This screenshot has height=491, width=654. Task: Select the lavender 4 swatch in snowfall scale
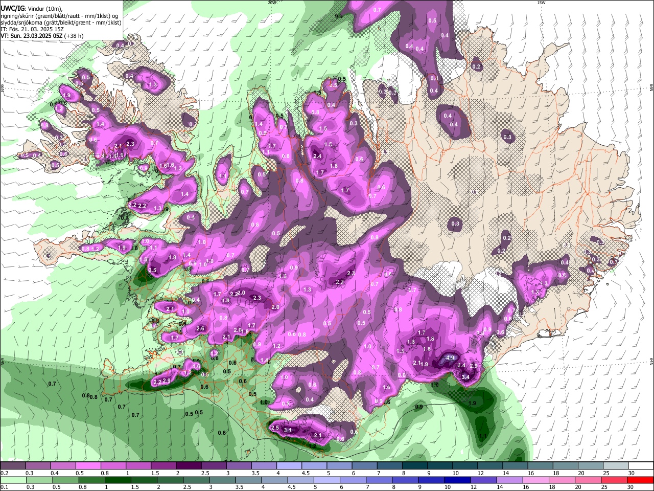tap(289, 466)
